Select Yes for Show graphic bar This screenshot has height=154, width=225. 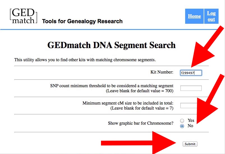click(x=182, y=120)
